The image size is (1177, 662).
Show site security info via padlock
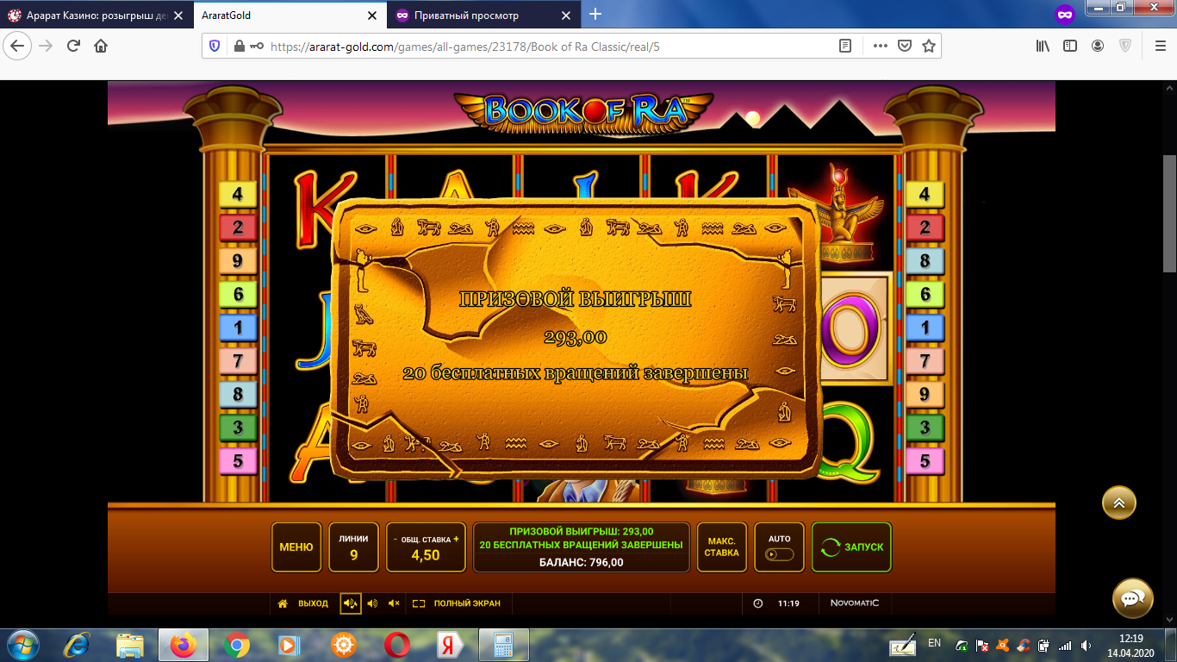(239, 46)
